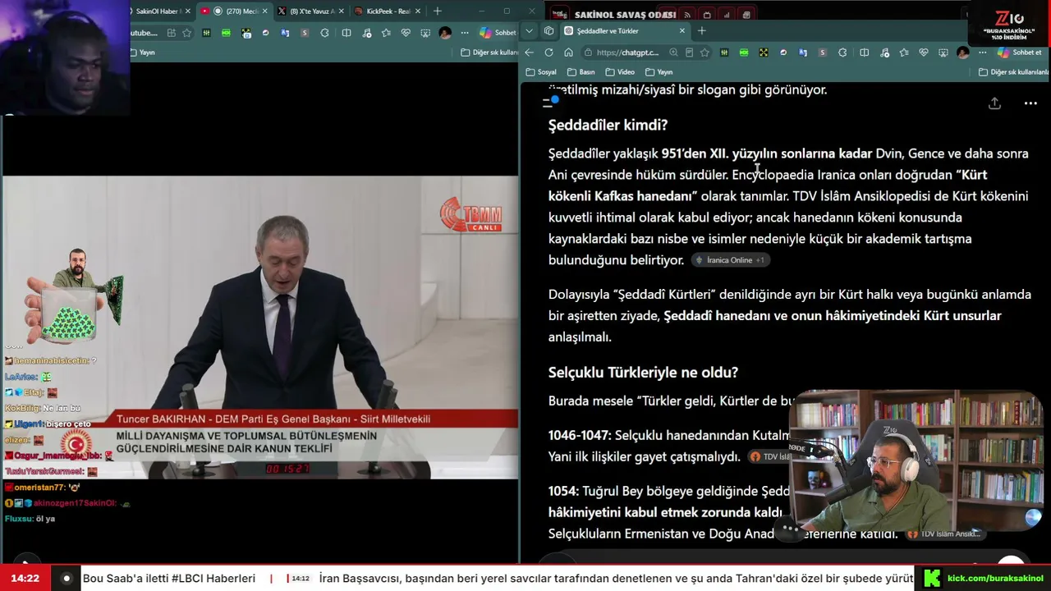Open split screen in ChatGPT browser
Viewport: 1051px width, 591px height.
pos(864,53)
